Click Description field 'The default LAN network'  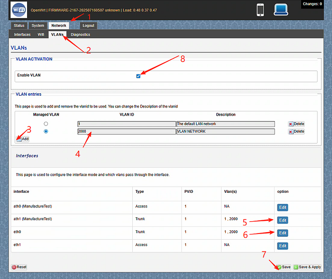225,124
